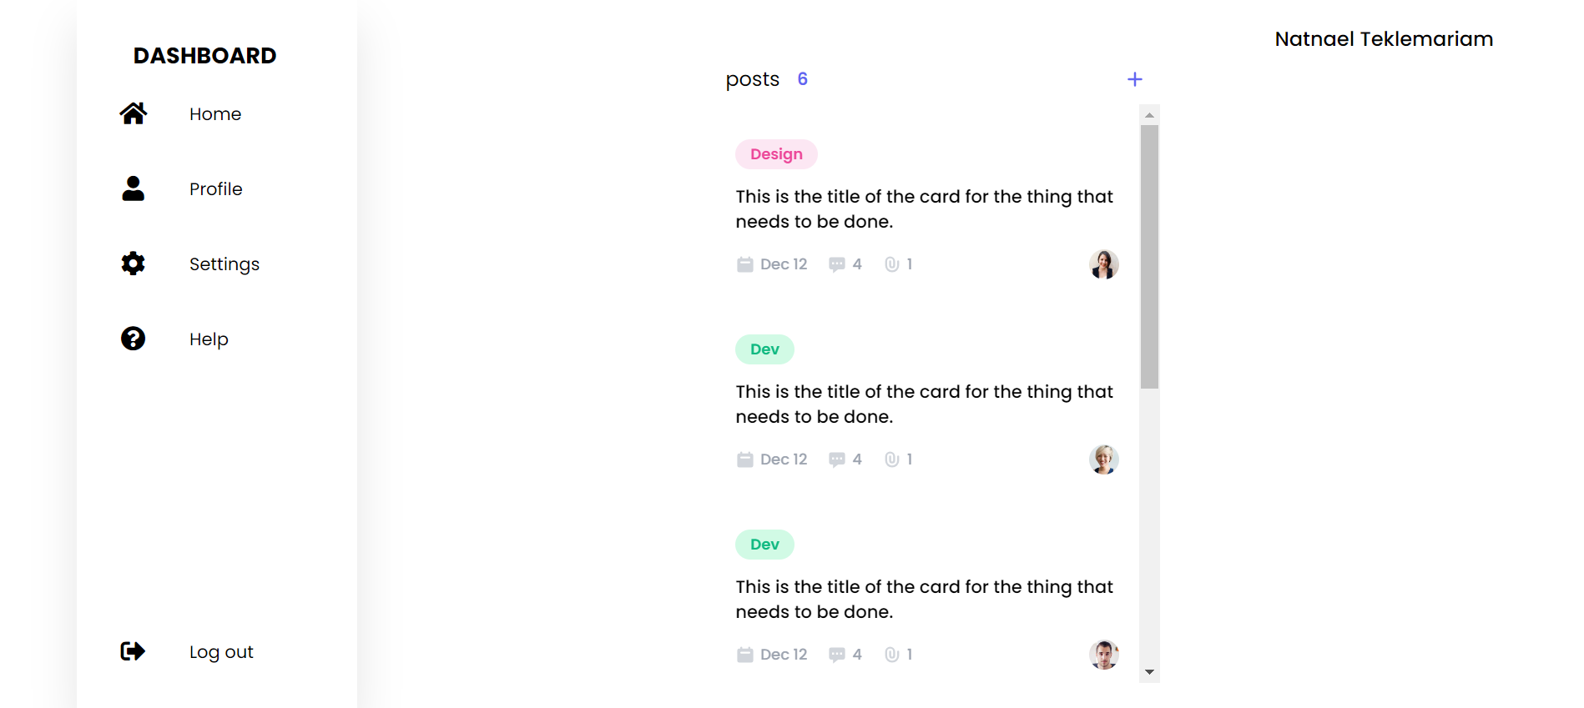Open the Profile menu item
The image size is (1584, 708).
click(x=215, y=189)
